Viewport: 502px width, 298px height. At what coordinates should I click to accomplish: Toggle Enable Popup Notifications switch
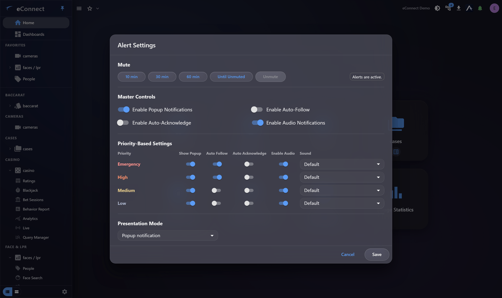[124, 109]
